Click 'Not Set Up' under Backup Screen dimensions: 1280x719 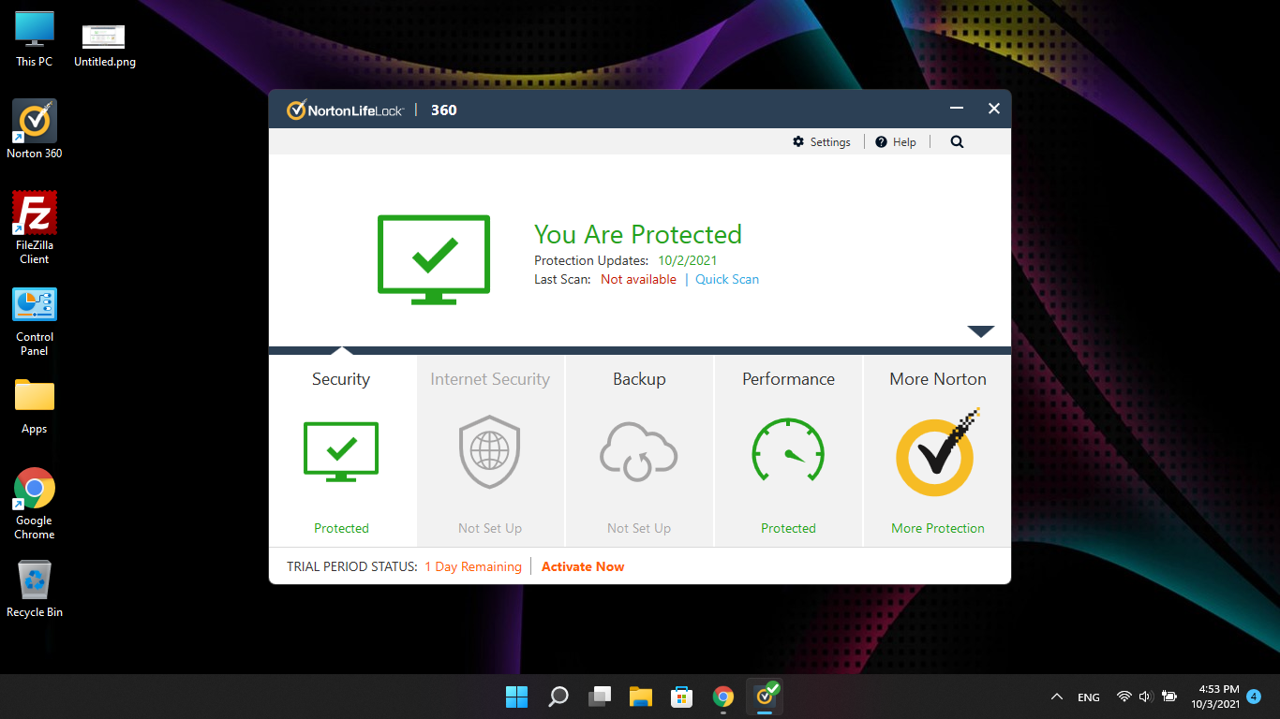(x=639, y=528)
